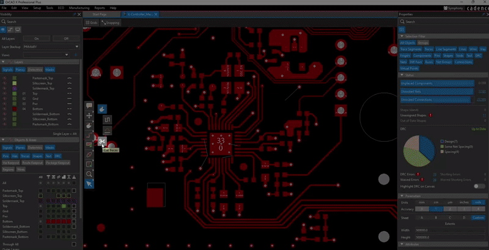Toggle Highlight DRC on Canvas switch
The height and width of the screenshot is (250, 489).
(x=479, y=186)
